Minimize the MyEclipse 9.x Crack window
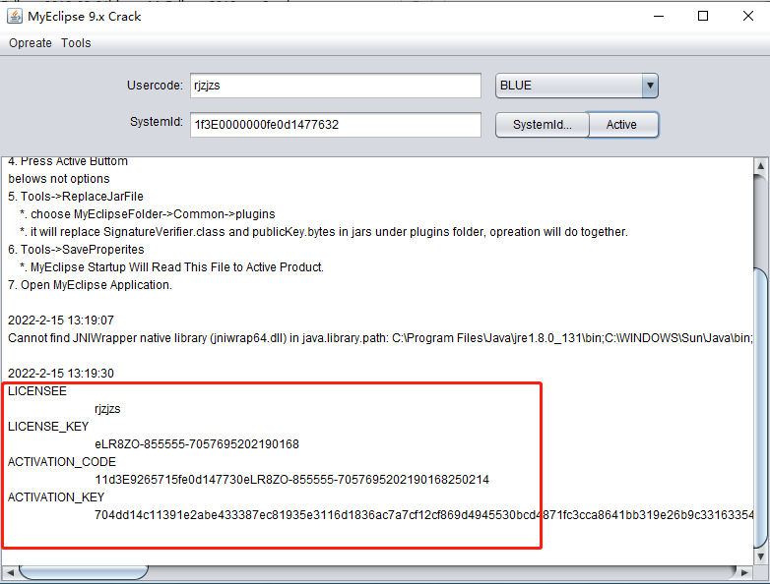770x584 pixels. (659, 16)
